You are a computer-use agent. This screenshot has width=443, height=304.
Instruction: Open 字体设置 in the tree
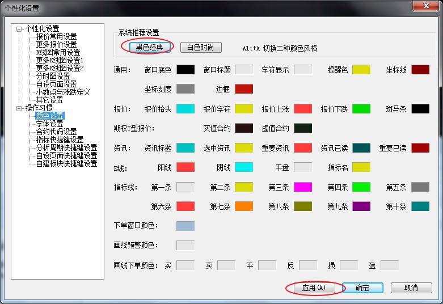tap(49, 124)
